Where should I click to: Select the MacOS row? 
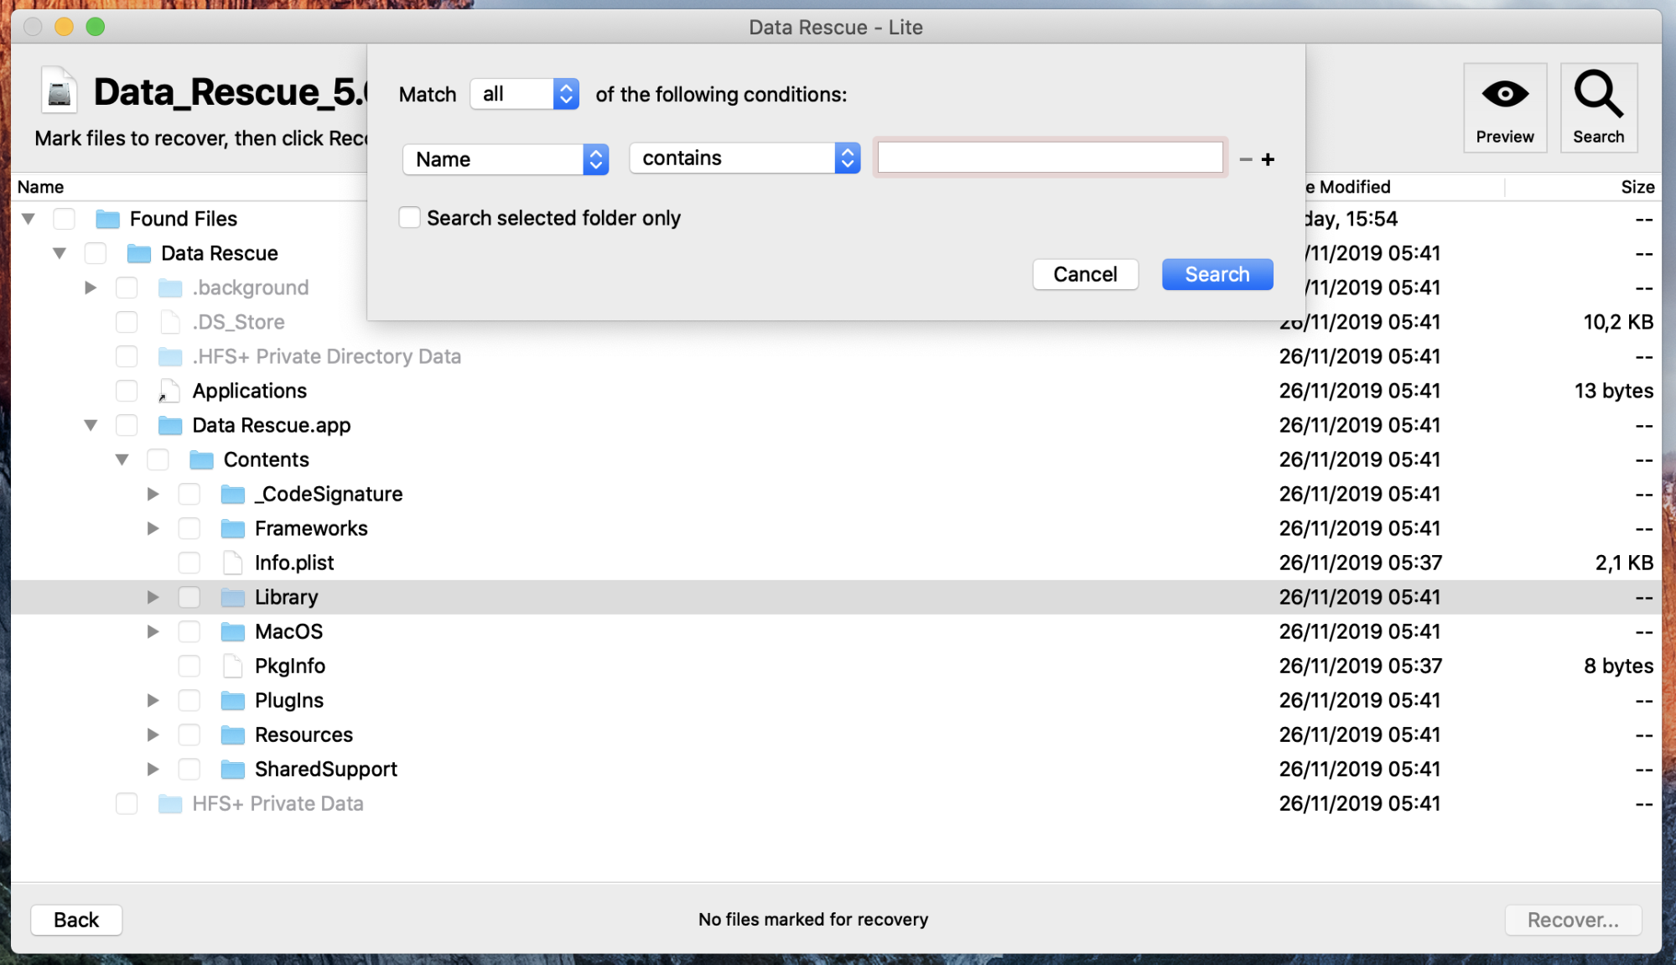(x=836, y=631)
